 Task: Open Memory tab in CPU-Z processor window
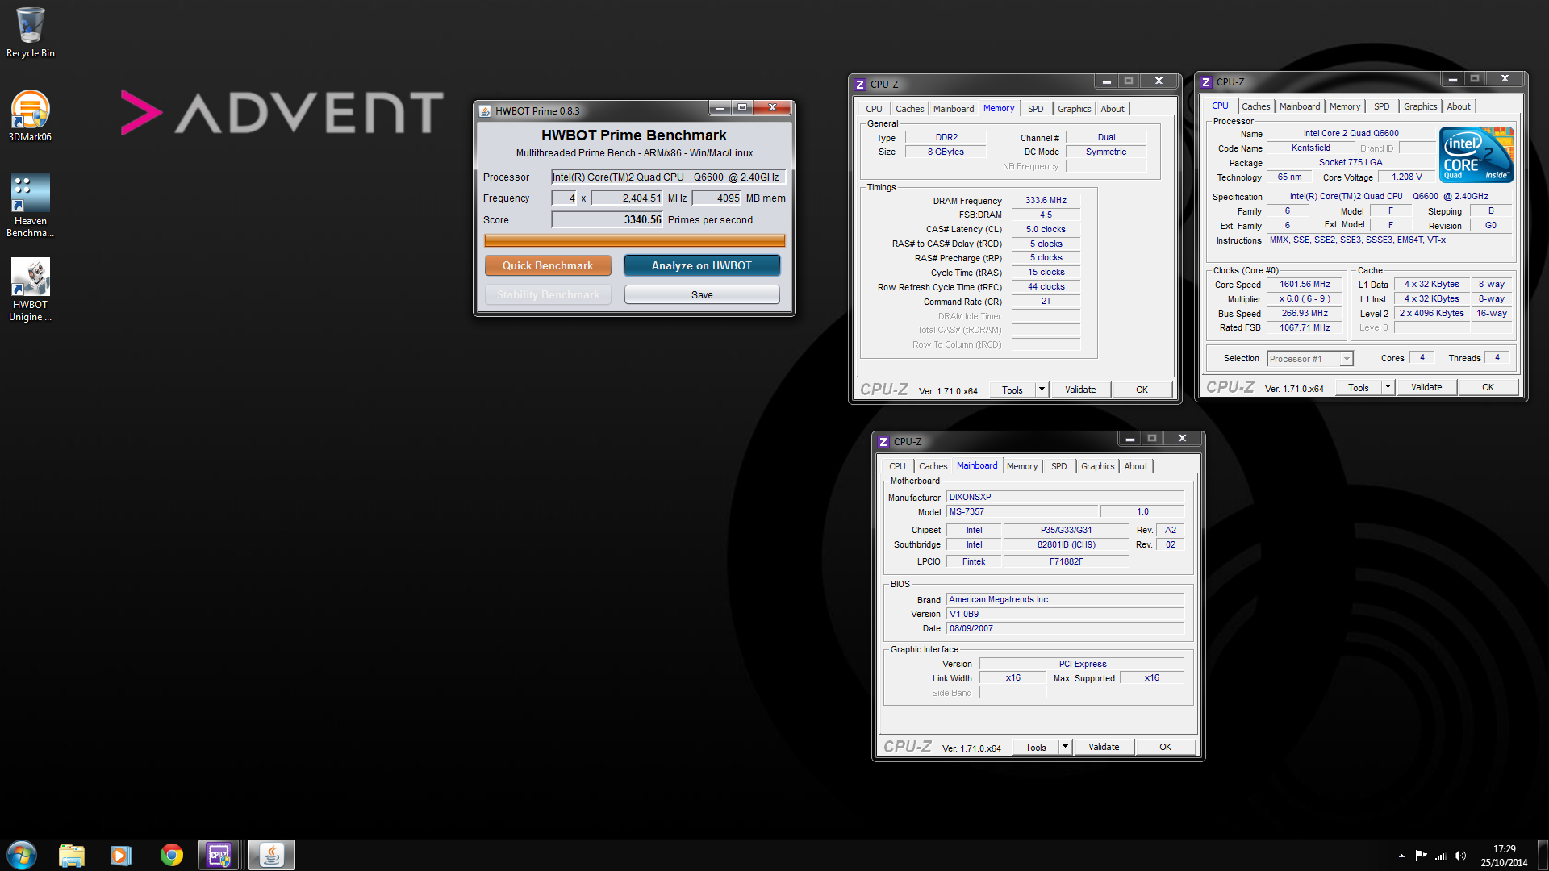pyautogui.click(x=1345, y=106)
